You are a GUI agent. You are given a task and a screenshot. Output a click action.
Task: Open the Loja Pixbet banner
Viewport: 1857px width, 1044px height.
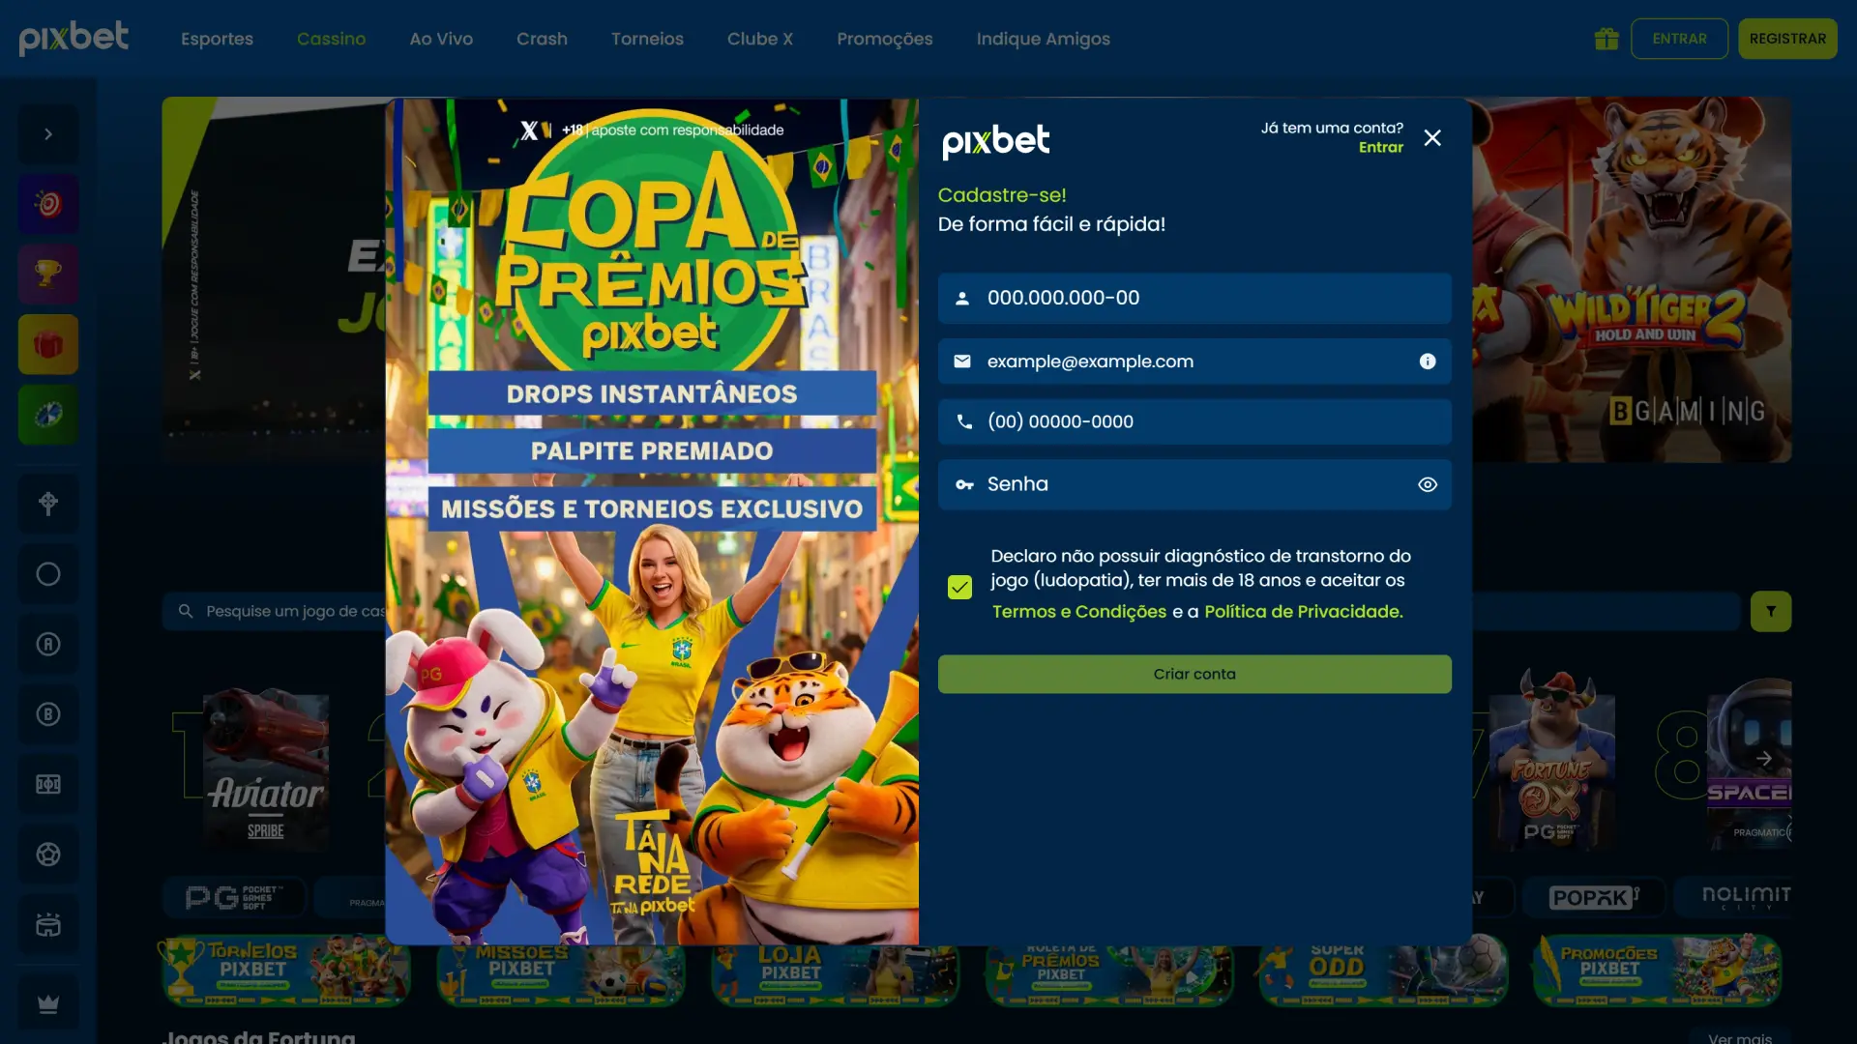coord(836,976)
